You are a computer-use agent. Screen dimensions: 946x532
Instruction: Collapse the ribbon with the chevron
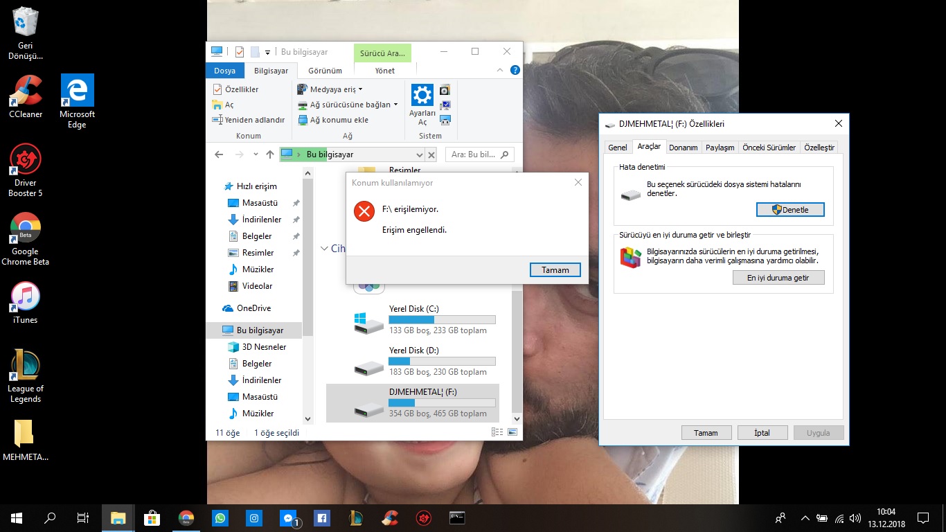point(500,71)
